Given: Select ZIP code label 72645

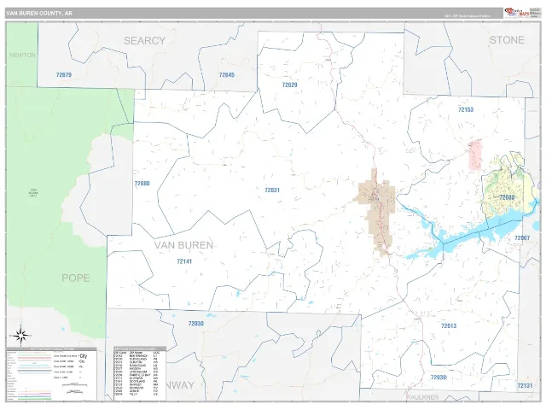Looking at the screenshot, I should [227, 74].
